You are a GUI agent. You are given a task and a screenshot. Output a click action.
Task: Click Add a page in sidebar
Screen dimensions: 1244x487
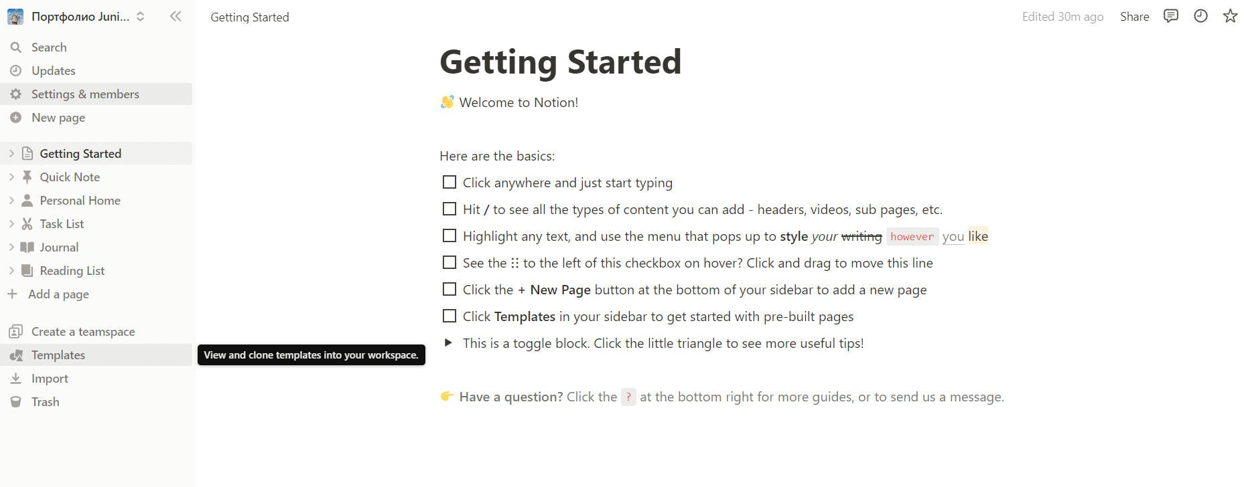tap(58, 294)
